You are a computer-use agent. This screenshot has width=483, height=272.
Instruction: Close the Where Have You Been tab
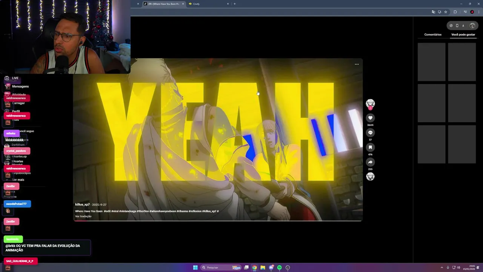tap(183, 4)
